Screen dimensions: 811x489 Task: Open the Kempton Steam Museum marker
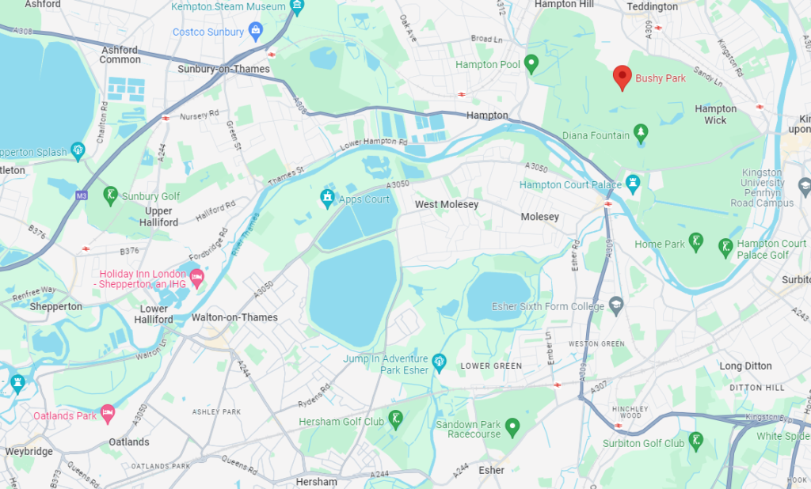pyautogui.click(x=297, y=6)
